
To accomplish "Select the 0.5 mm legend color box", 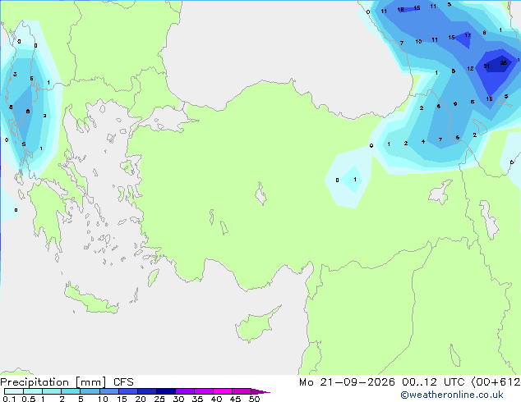I will (33, 391).
